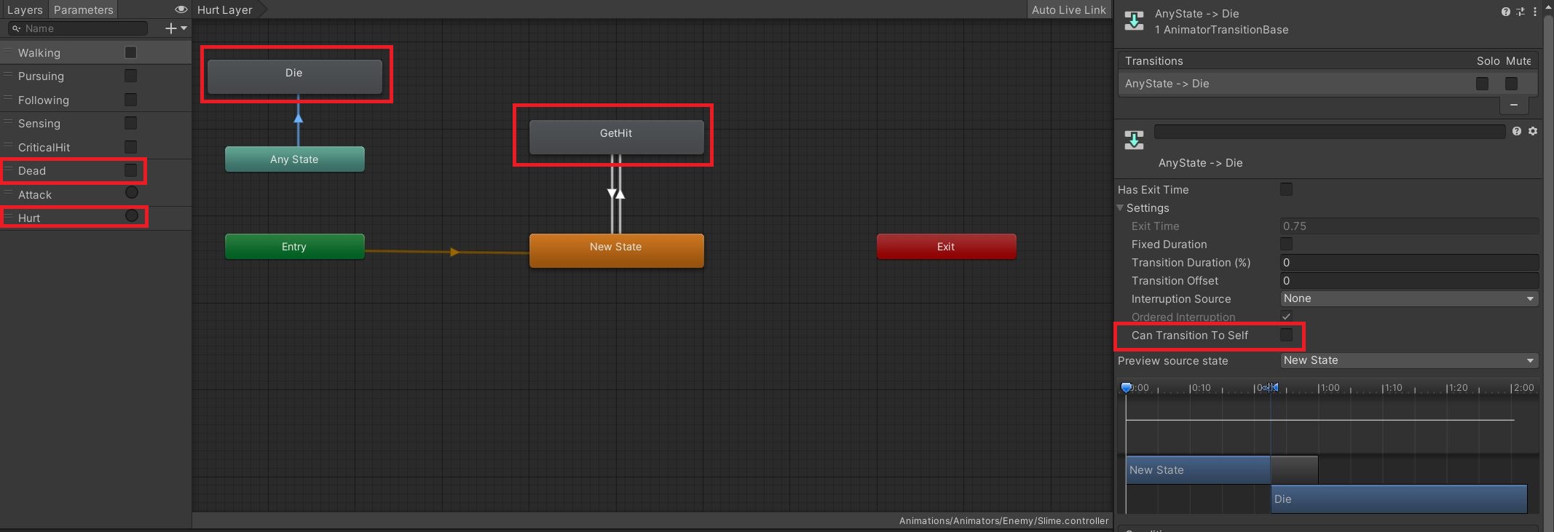Screen dimensions: 1554x532
Task: Check the Dead parameter checkbox
Action: (x=131, y=170)
